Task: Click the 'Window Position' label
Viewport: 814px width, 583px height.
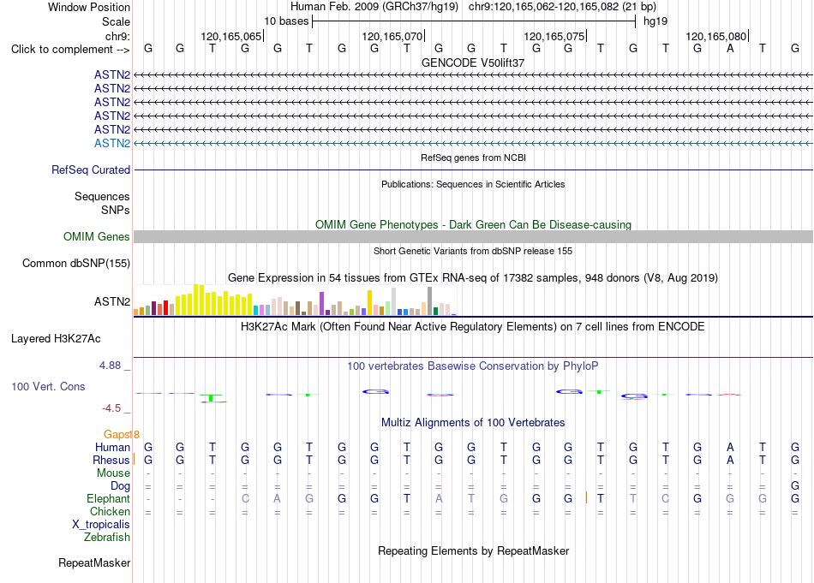Action: tap(89, 7)
